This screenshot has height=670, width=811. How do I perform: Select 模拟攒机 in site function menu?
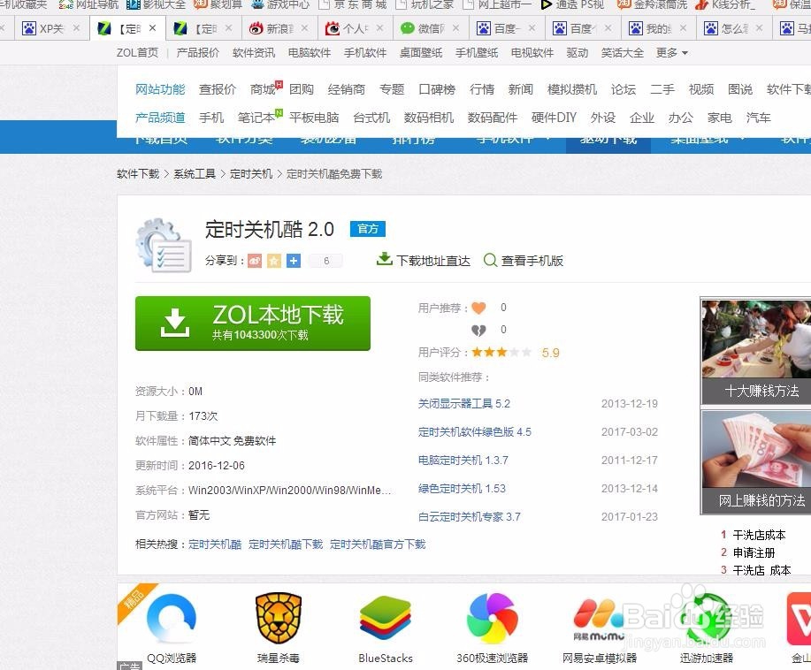coord(572,89)
